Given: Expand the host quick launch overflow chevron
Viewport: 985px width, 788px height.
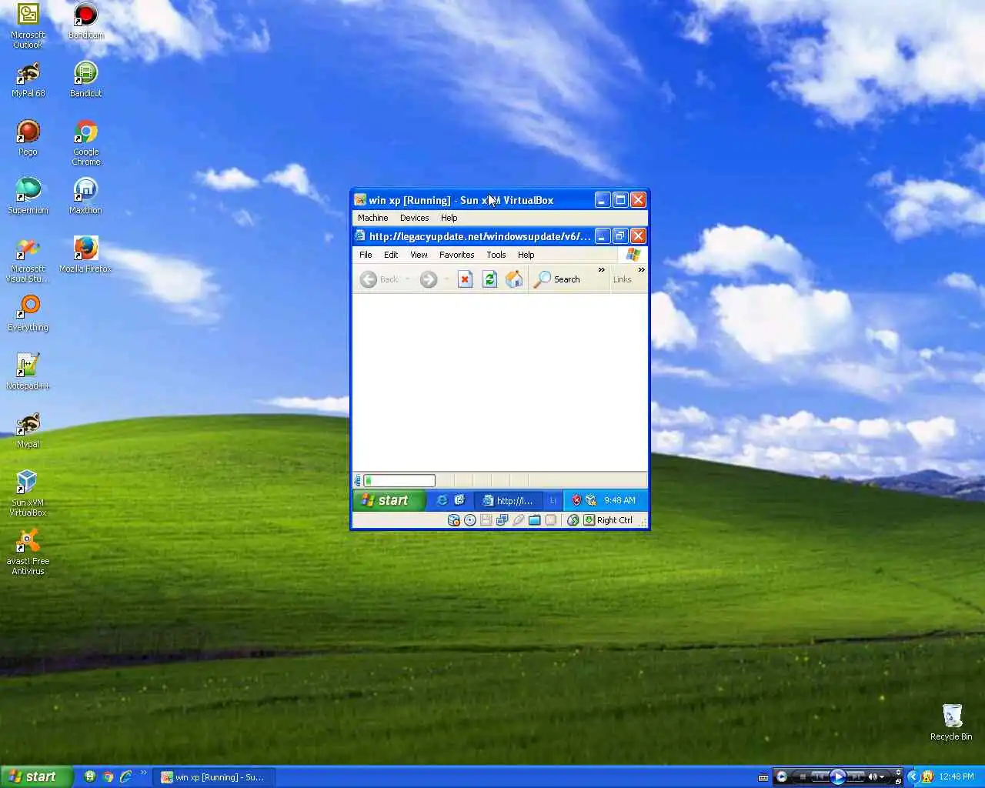Looking at the screenshot, I should coord(143,773).
